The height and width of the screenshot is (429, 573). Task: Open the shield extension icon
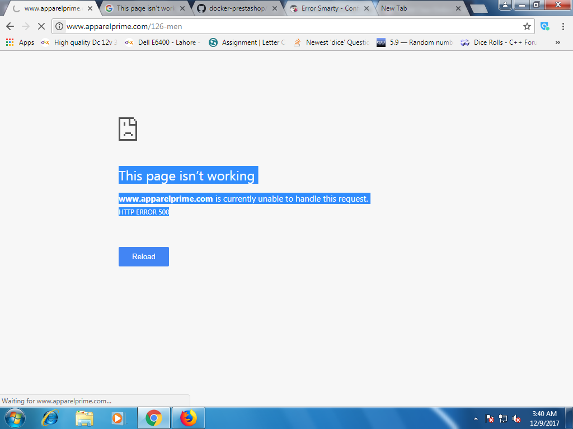click(545, 26)
